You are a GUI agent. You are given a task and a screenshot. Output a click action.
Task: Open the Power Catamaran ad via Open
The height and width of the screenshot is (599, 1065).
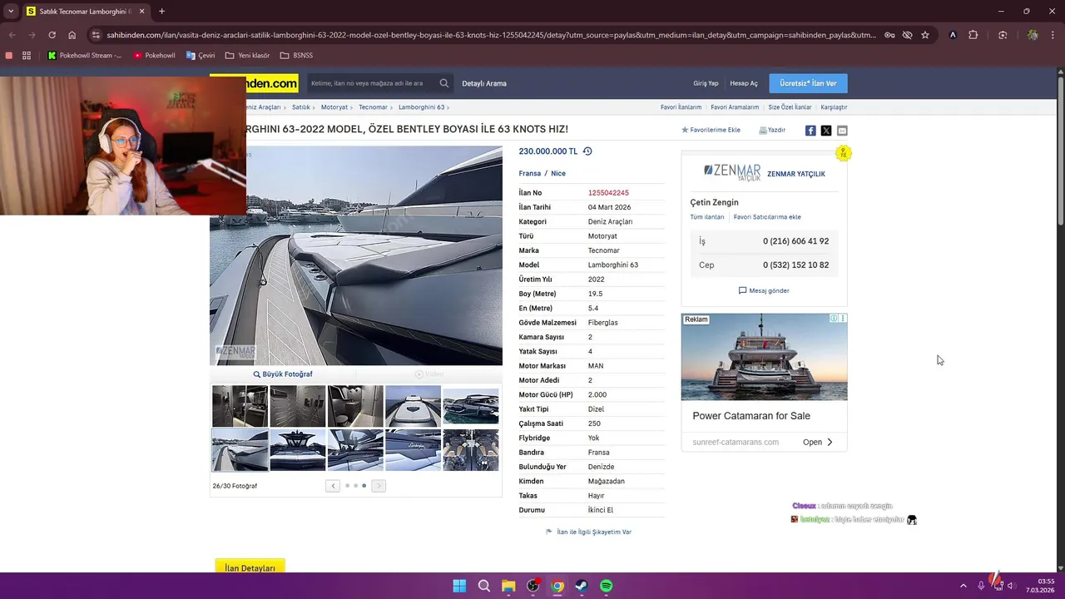[x=818, y=443]
